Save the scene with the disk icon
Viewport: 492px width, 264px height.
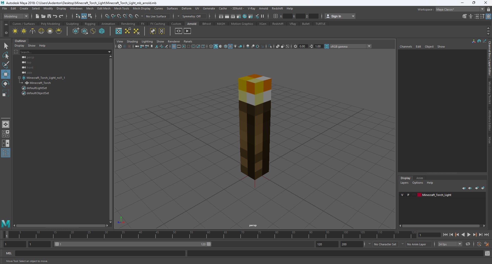[49, 16]
